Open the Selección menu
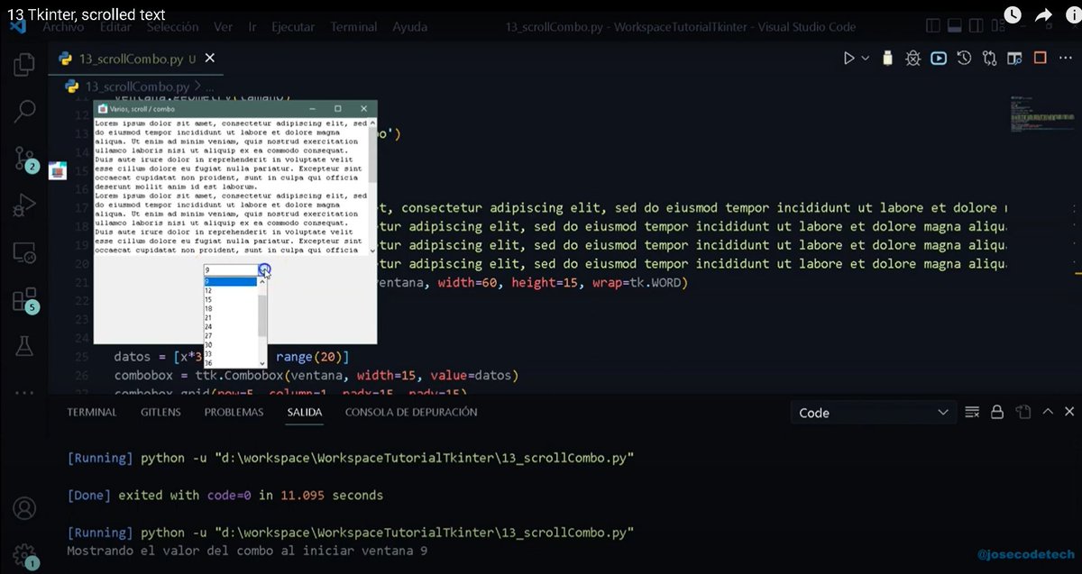This screenshot has height=574, width=1082. [172, 27]
